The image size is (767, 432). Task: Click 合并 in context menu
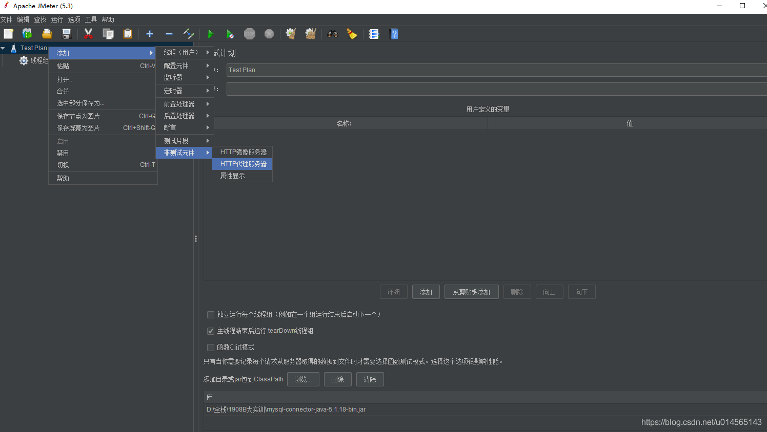103,91
